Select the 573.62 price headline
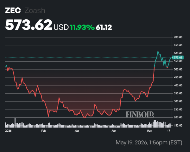This screenshot has height=152, width=190. 28,25
